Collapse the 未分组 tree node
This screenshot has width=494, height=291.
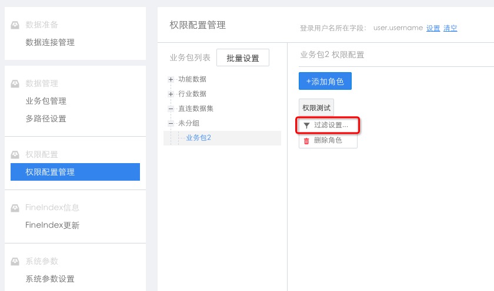(171, 123)
